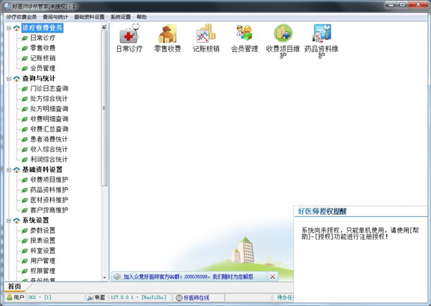Open the 诊疗收费业务 menu
431x306 pixels.
[x=21, y=17]
